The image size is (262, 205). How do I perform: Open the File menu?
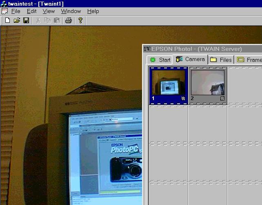(x=16, y=11)
